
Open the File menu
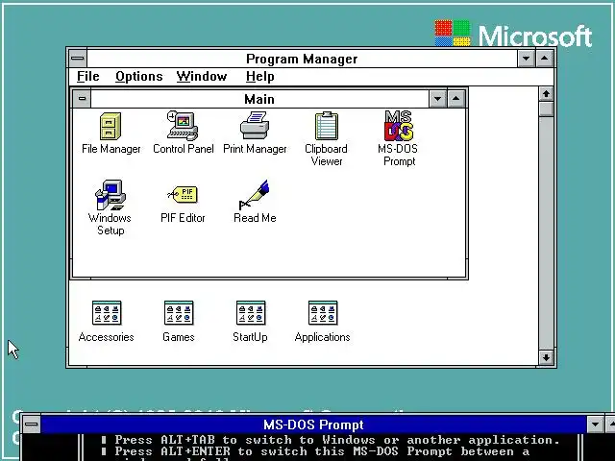tap(87, 77)
